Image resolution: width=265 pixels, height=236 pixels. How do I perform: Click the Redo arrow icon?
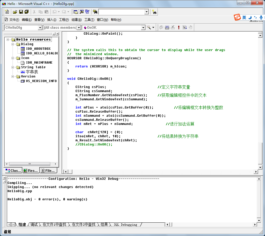pyautogui.click(x=64, y=12)
